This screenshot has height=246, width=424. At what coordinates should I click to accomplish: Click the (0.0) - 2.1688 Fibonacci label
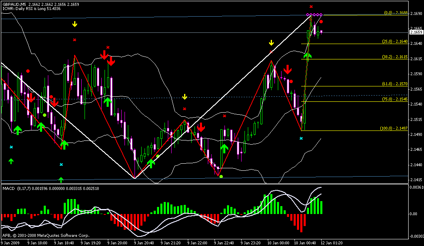click(x=395, y=13)
